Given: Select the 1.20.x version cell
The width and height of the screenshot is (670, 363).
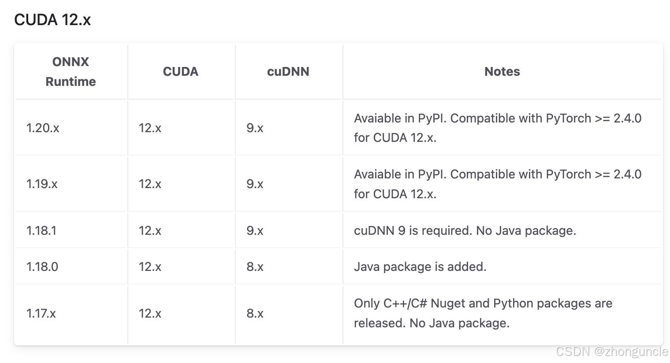Looking at the screenshot, I should pos(43,128).
